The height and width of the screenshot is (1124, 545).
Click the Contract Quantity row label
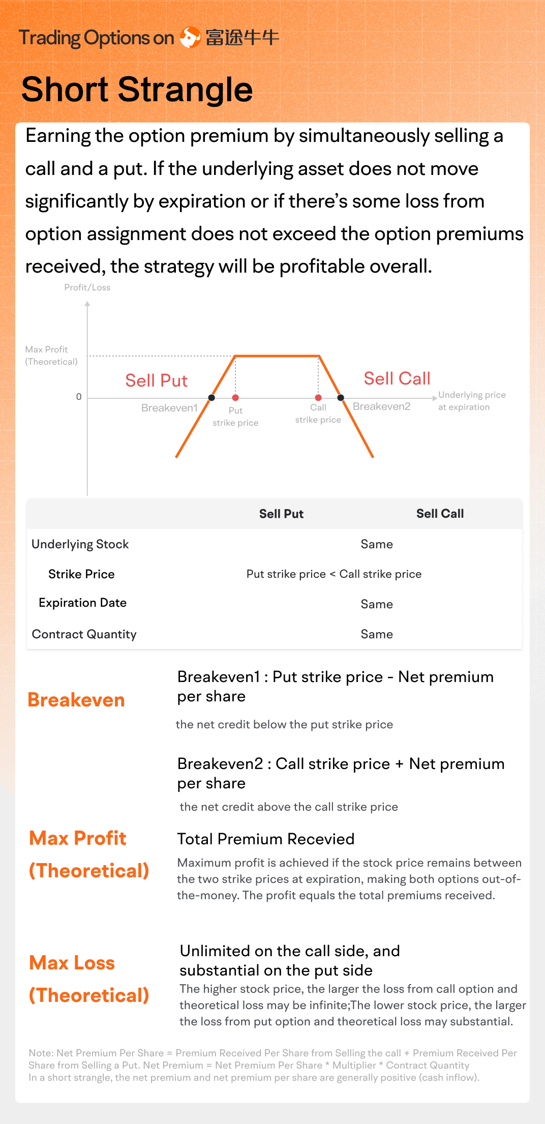pos(84,634)
